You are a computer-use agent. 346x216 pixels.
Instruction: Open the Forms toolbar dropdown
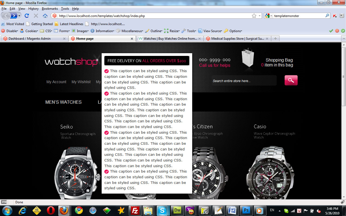(x=62, y=31)
